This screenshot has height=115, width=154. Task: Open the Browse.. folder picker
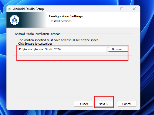click(x=118, y=49)
